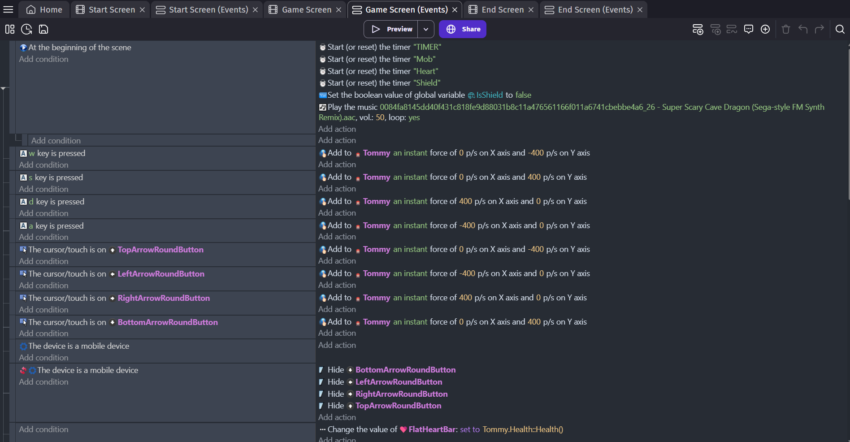Close the Game Screen tab
Screen dimensions: 850x442
tap(338, 10)
